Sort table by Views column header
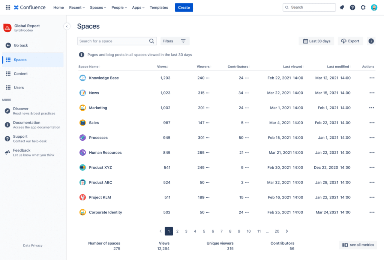This screenshot has width=384, height=260. click(x=162, y=67)
